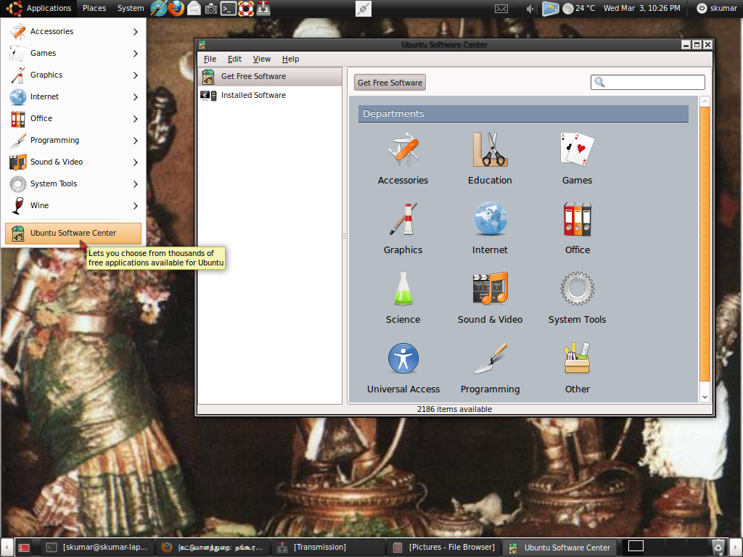Switch to the Firefox window in taskbar

click(212, 547)
